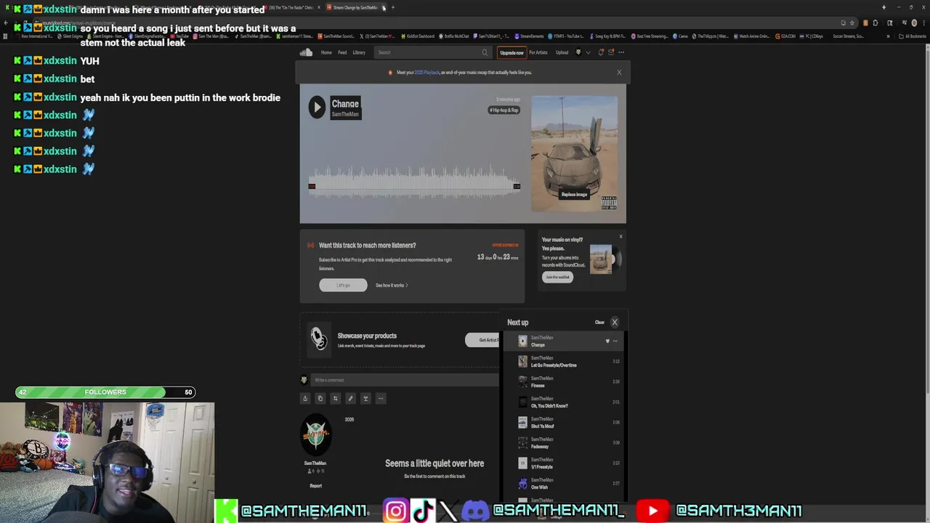The height and width of the screenshot is (523, 930).
Task: Click the Write a comment field
Action: pos(405,380)
